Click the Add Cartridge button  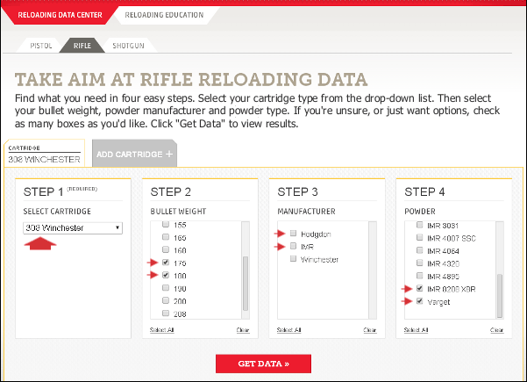134,154
